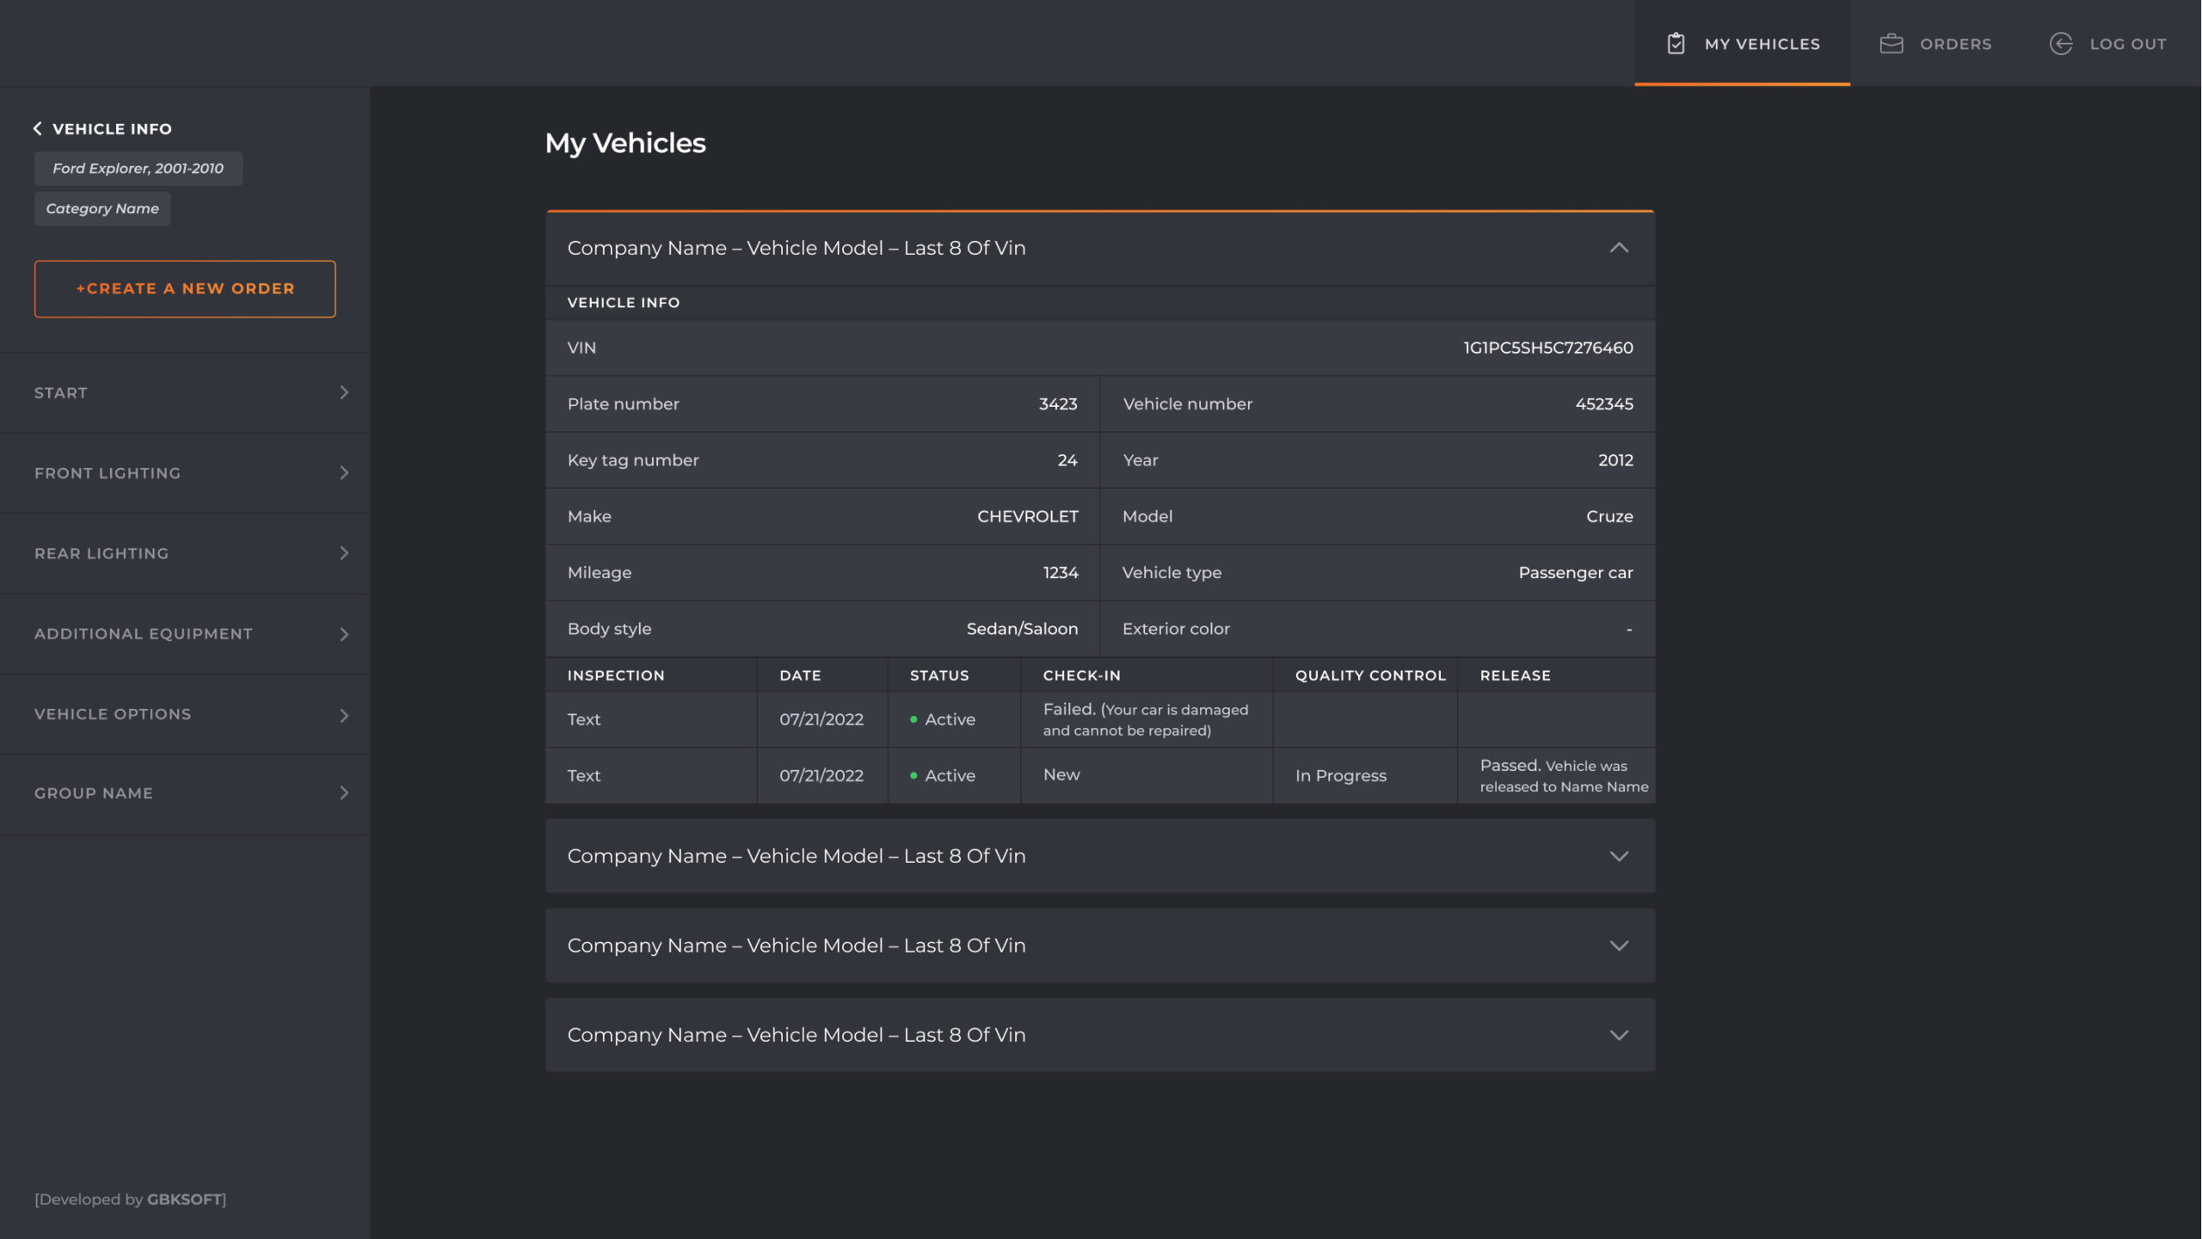Expand the Vehicle Options chevron
2202x1239 pixels.
click(344, 715)
